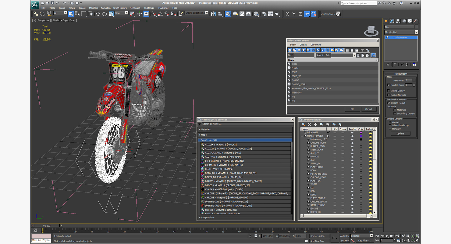451x244 pixels.
Task: Open Curve Editor from main toolbar
Action: point(242,14)
